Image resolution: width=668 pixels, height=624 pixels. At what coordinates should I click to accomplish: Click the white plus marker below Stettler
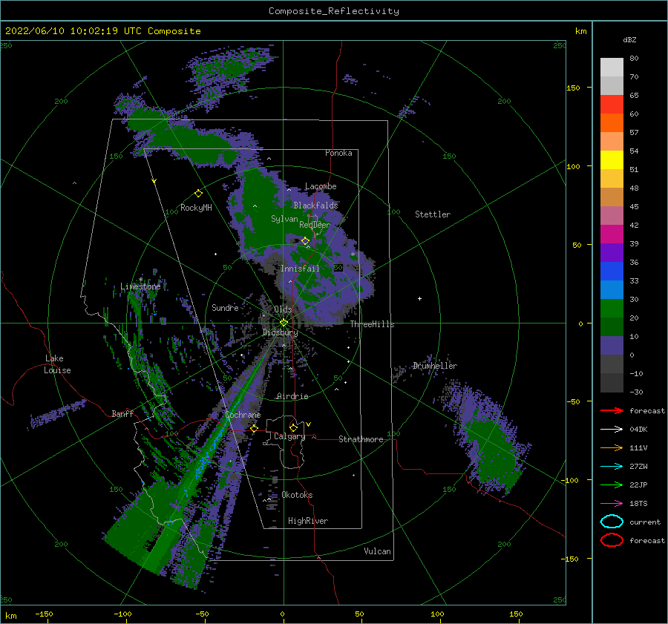pos(419,298)
